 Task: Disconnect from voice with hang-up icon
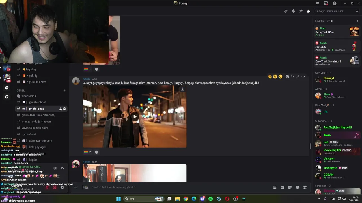point(62,168)
